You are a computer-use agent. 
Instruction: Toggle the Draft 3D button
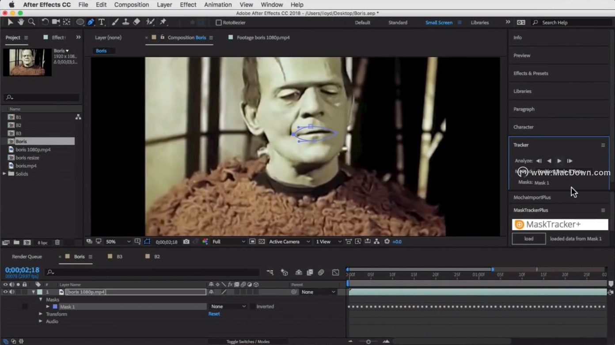pos(285,273)
